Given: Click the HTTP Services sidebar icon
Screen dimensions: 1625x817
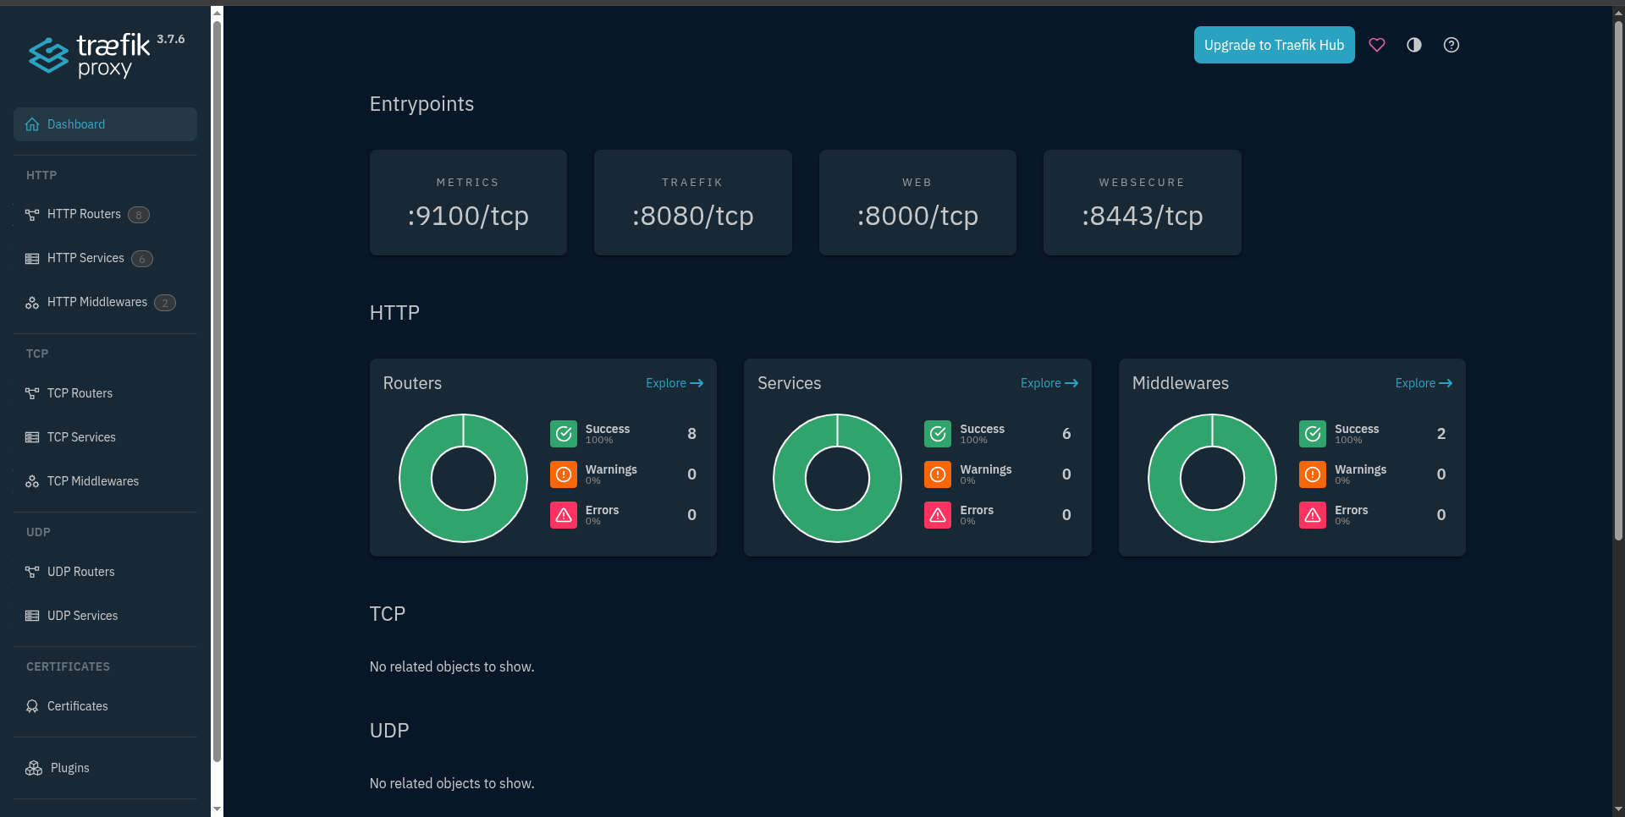Looking at the screenshot, I should pyautogui.click(x=32, y=259).
